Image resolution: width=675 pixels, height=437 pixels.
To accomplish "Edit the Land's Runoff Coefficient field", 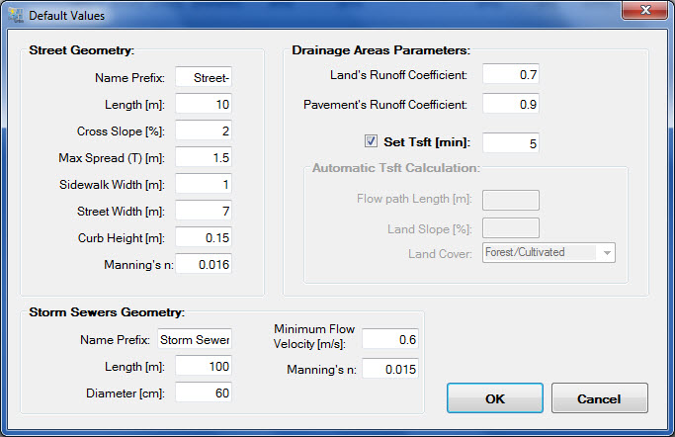I will [511, 74].
